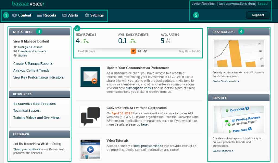Image resolution: width=278 pixels, height=163 pixels.
Task: Click the email envelope icon beside Communication Preferences
Action: click(x=90, y=76)
